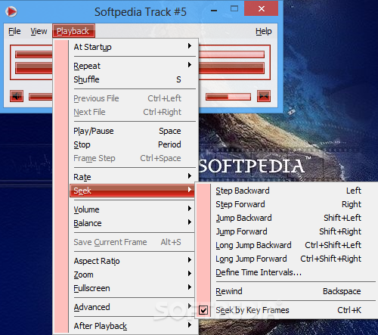The height and width of the screenshot is (335, 378).
Task: Expand the Zoom submenu
Action: [132, 275]
